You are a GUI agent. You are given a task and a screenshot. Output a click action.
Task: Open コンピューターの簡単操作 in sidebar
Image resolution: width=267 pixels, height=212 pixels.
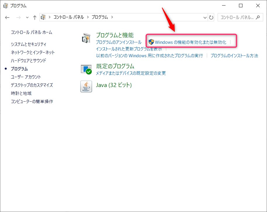32,102
